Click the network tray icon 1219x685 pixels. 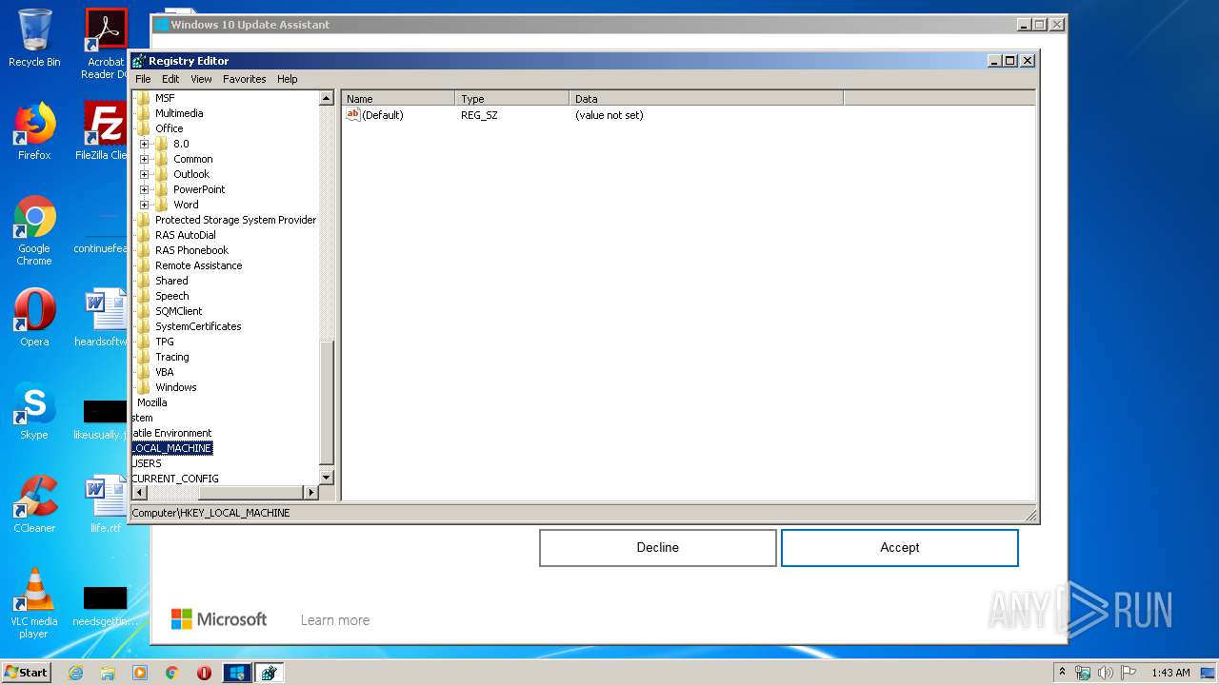coord(1084,673)
